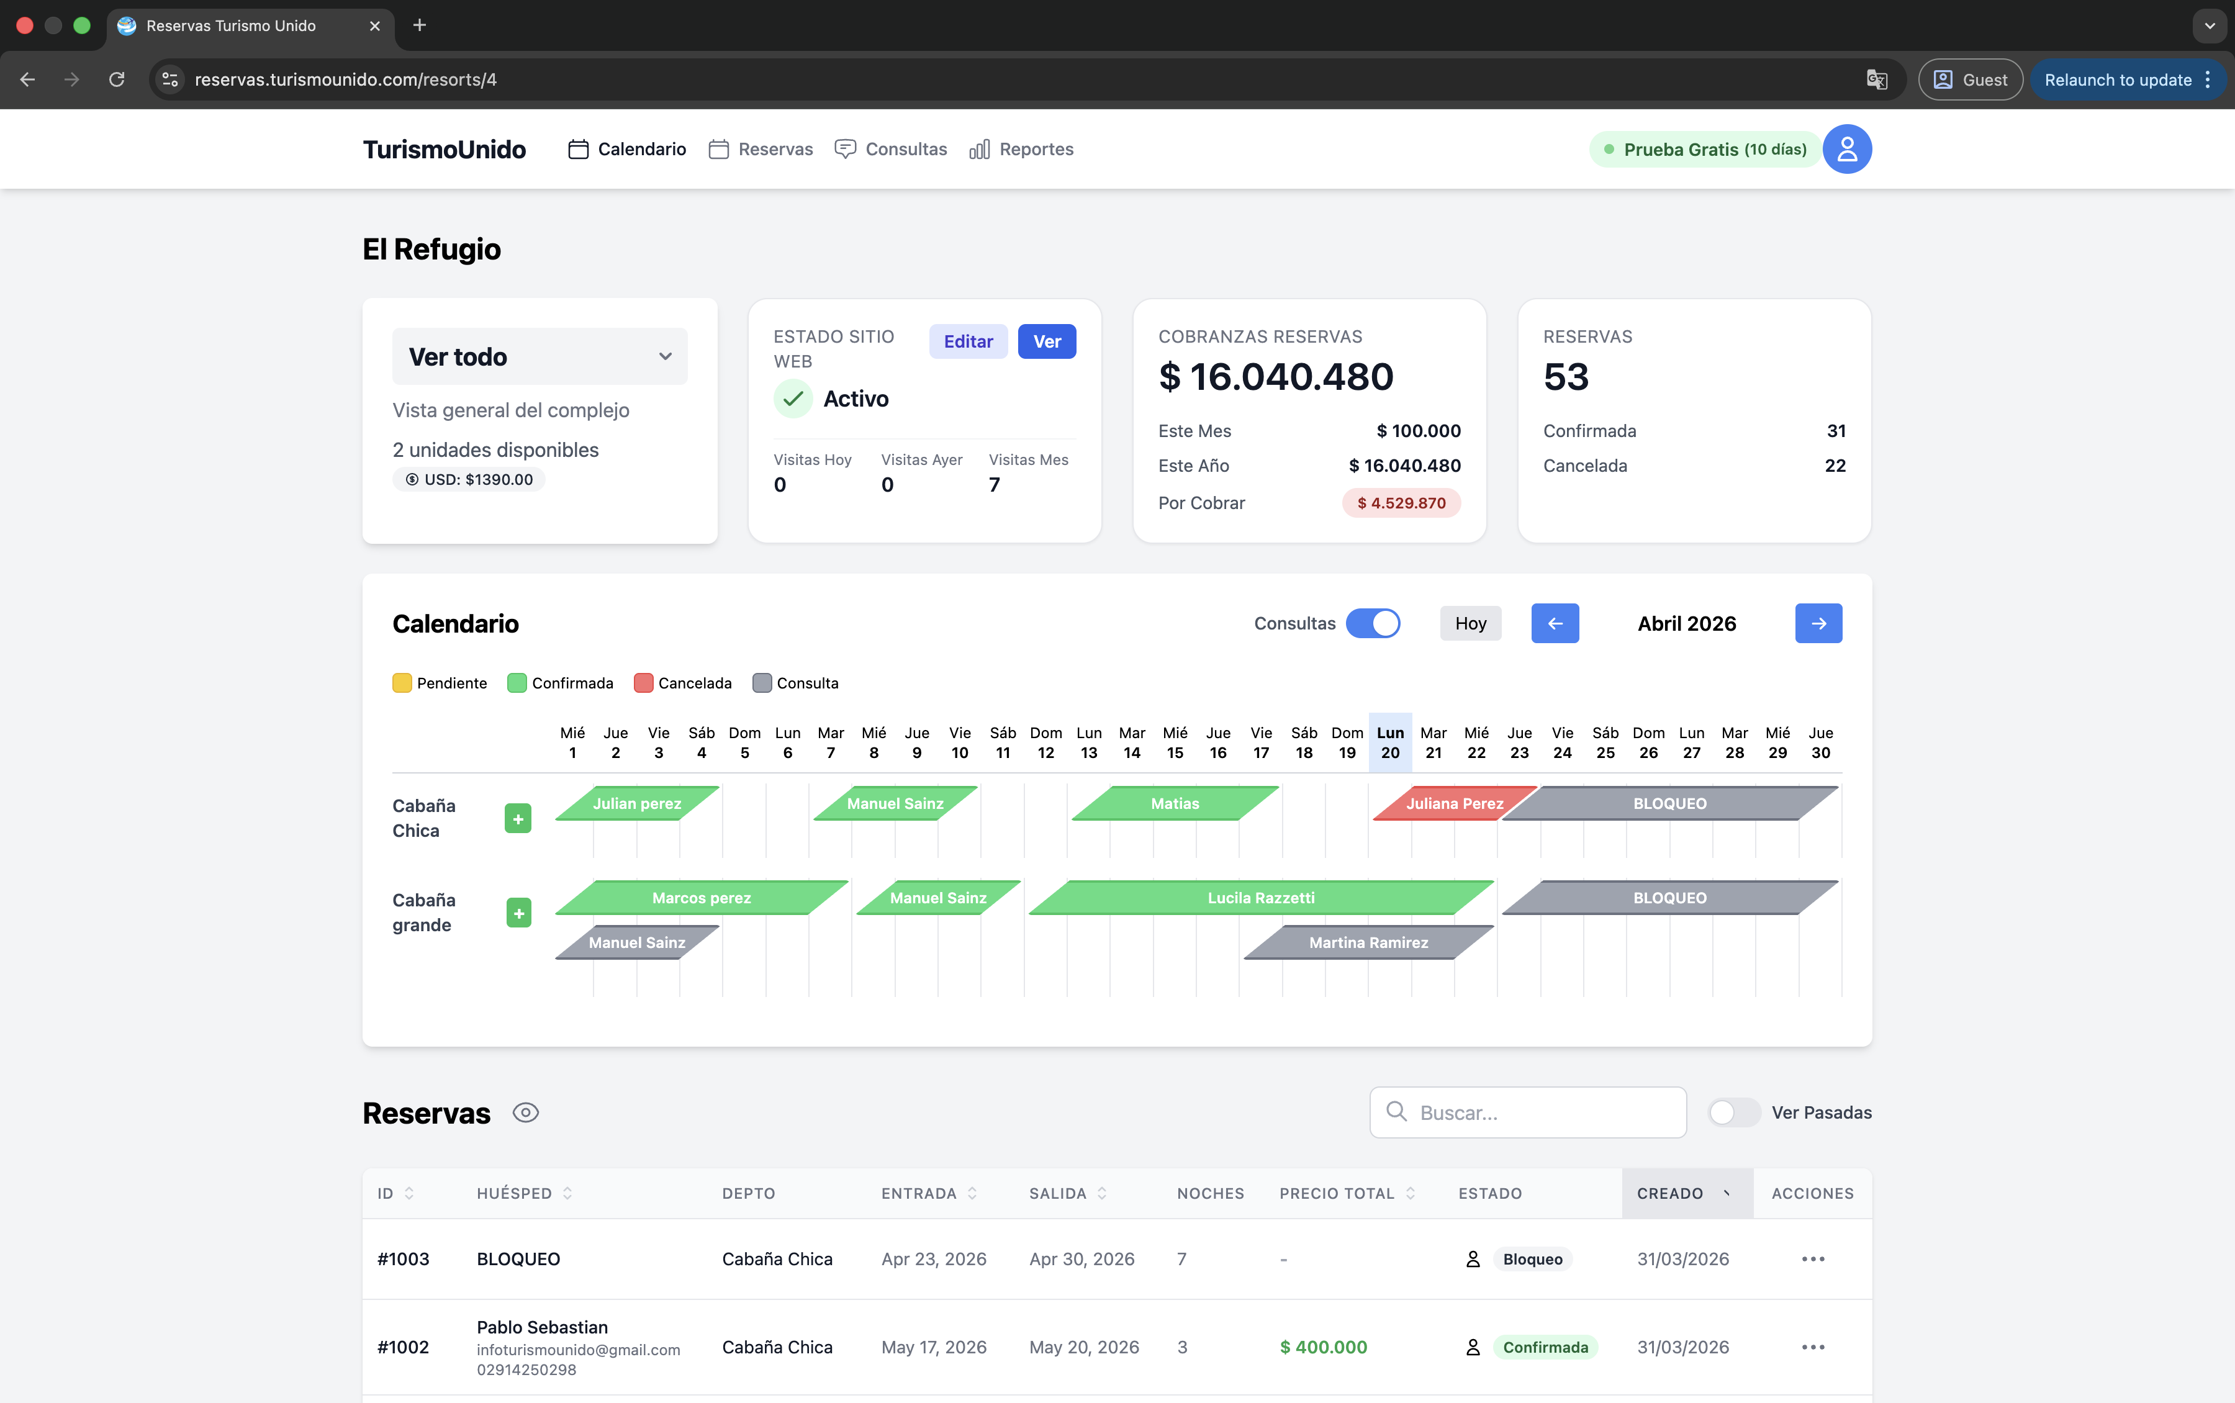
Task: Expand the Ver todo dropdown
Action: (x=539, y=356)
